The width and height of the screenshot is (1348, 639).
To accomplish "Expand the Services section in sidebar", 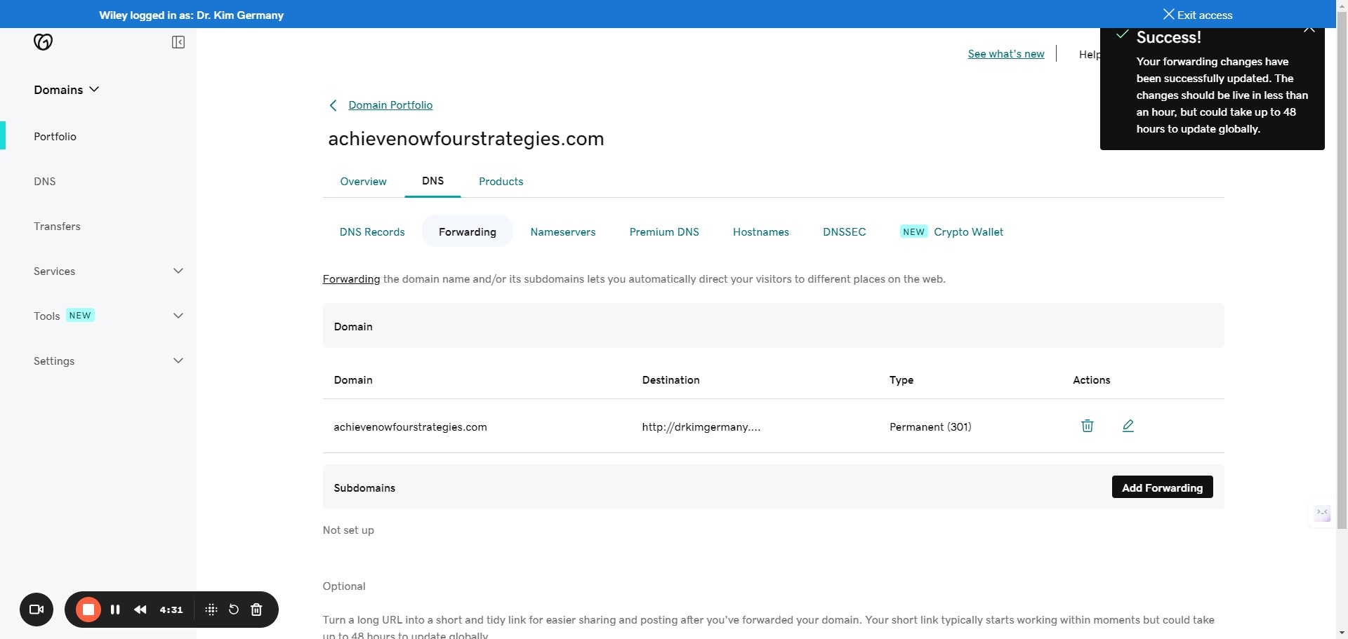I will point(178,271).
